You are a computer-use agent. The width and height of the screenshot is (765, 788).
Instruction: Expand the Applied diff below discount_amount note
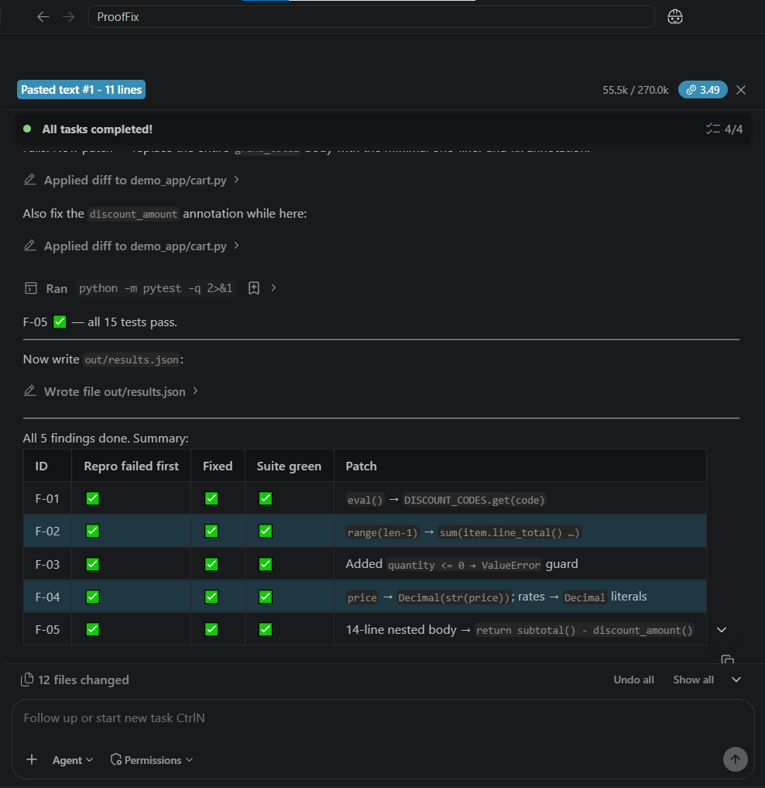[236, 246]
